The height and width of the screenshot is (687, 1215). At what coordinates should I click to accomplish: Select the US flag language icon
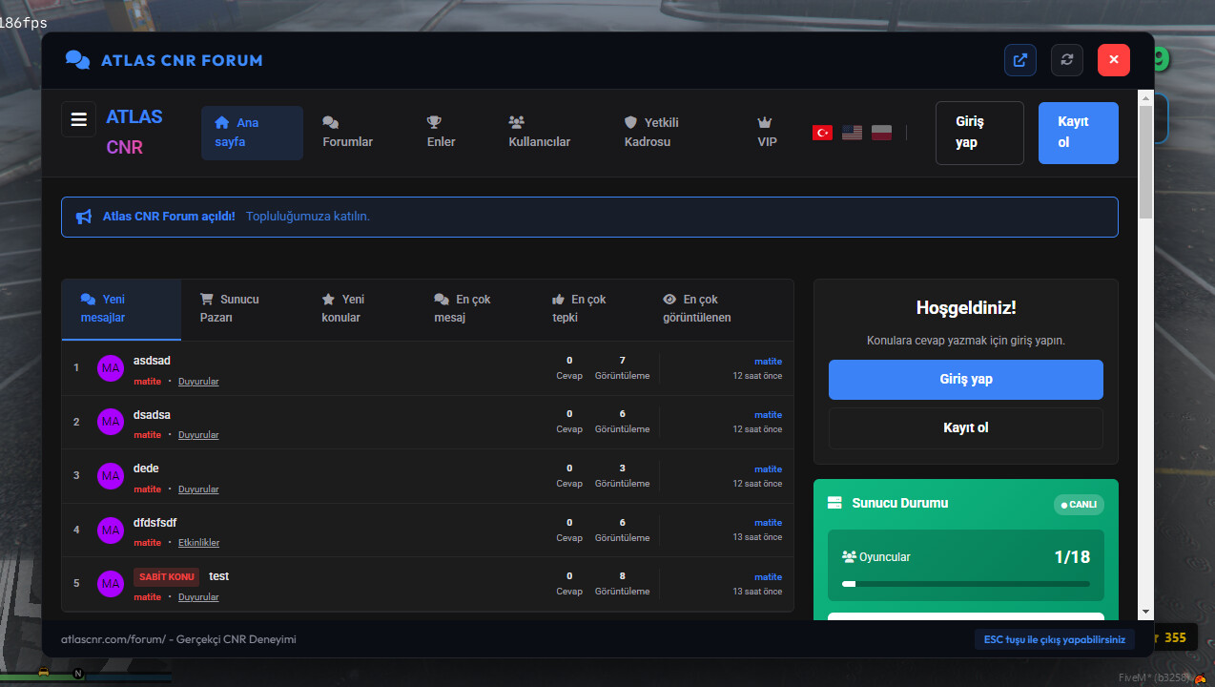coord(852,133)
